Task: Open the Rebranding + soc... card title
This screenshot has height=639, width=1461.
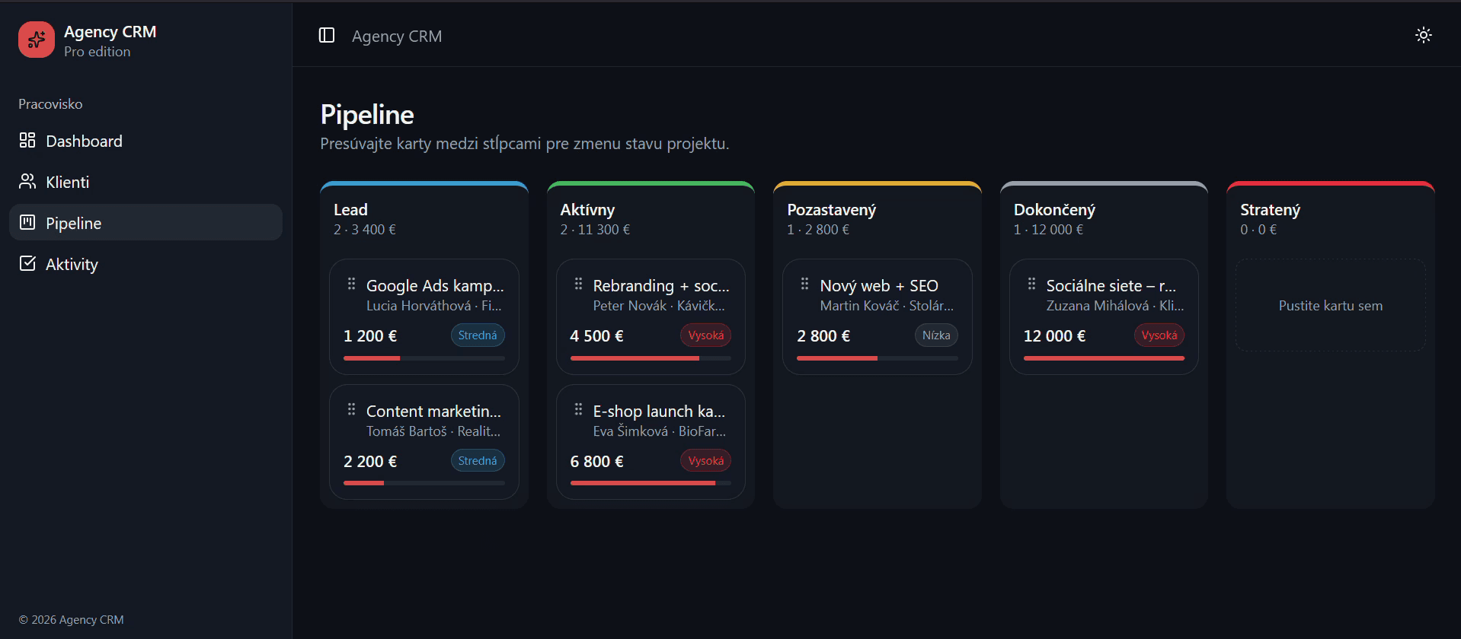Action: click(x=661, y=286)
